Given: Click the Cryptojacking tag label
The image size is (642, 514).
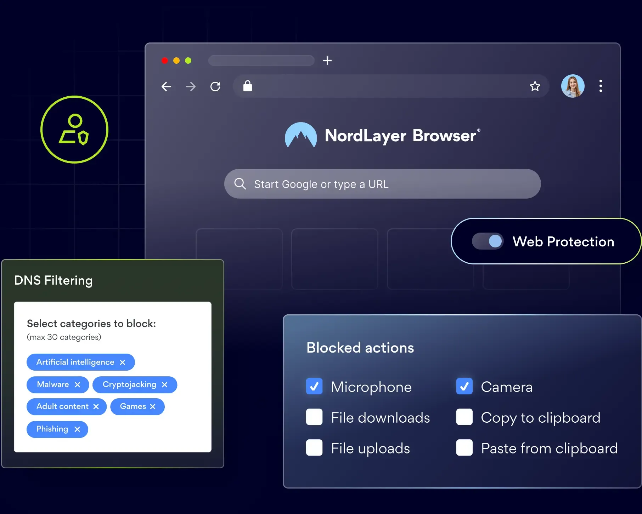Looking at the screenshot, I should tap(129, 385).
